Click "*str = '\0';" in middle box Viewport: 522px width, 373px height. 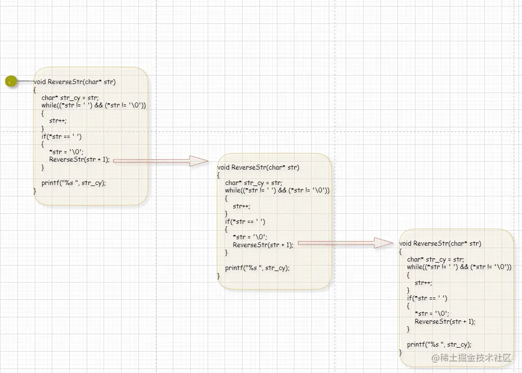pos(250,237)
